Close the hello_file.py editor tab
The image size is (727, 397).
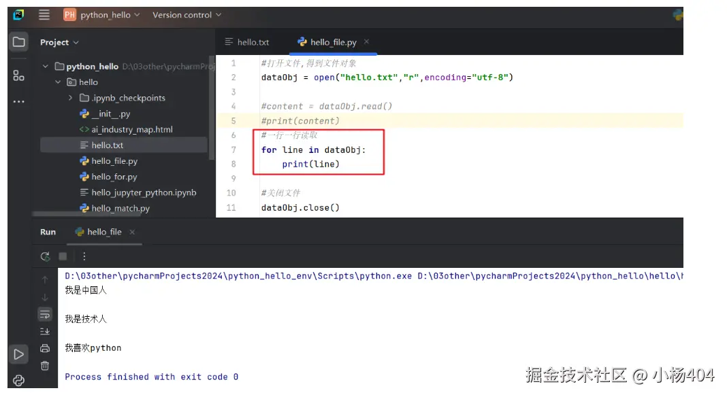366,41
